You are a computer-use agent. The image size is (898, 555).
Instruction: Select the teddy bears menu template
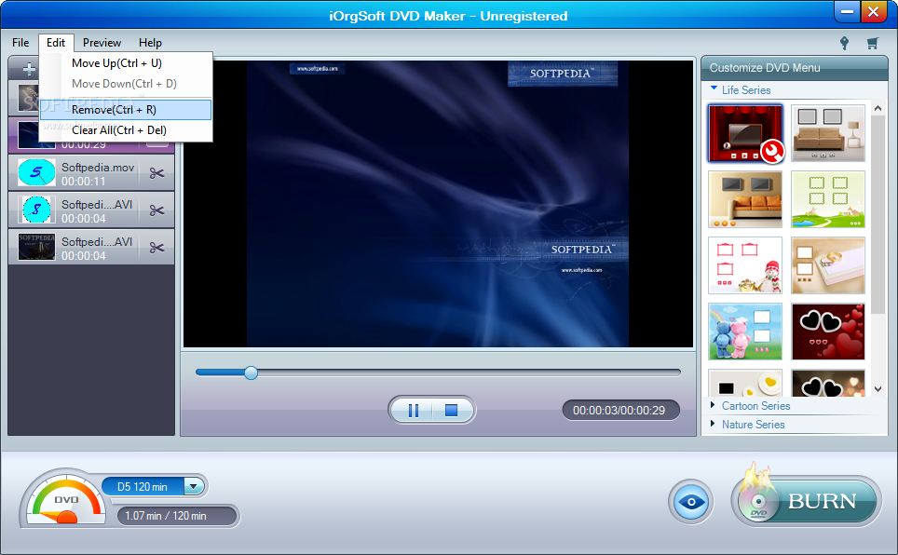coord(745,332)
